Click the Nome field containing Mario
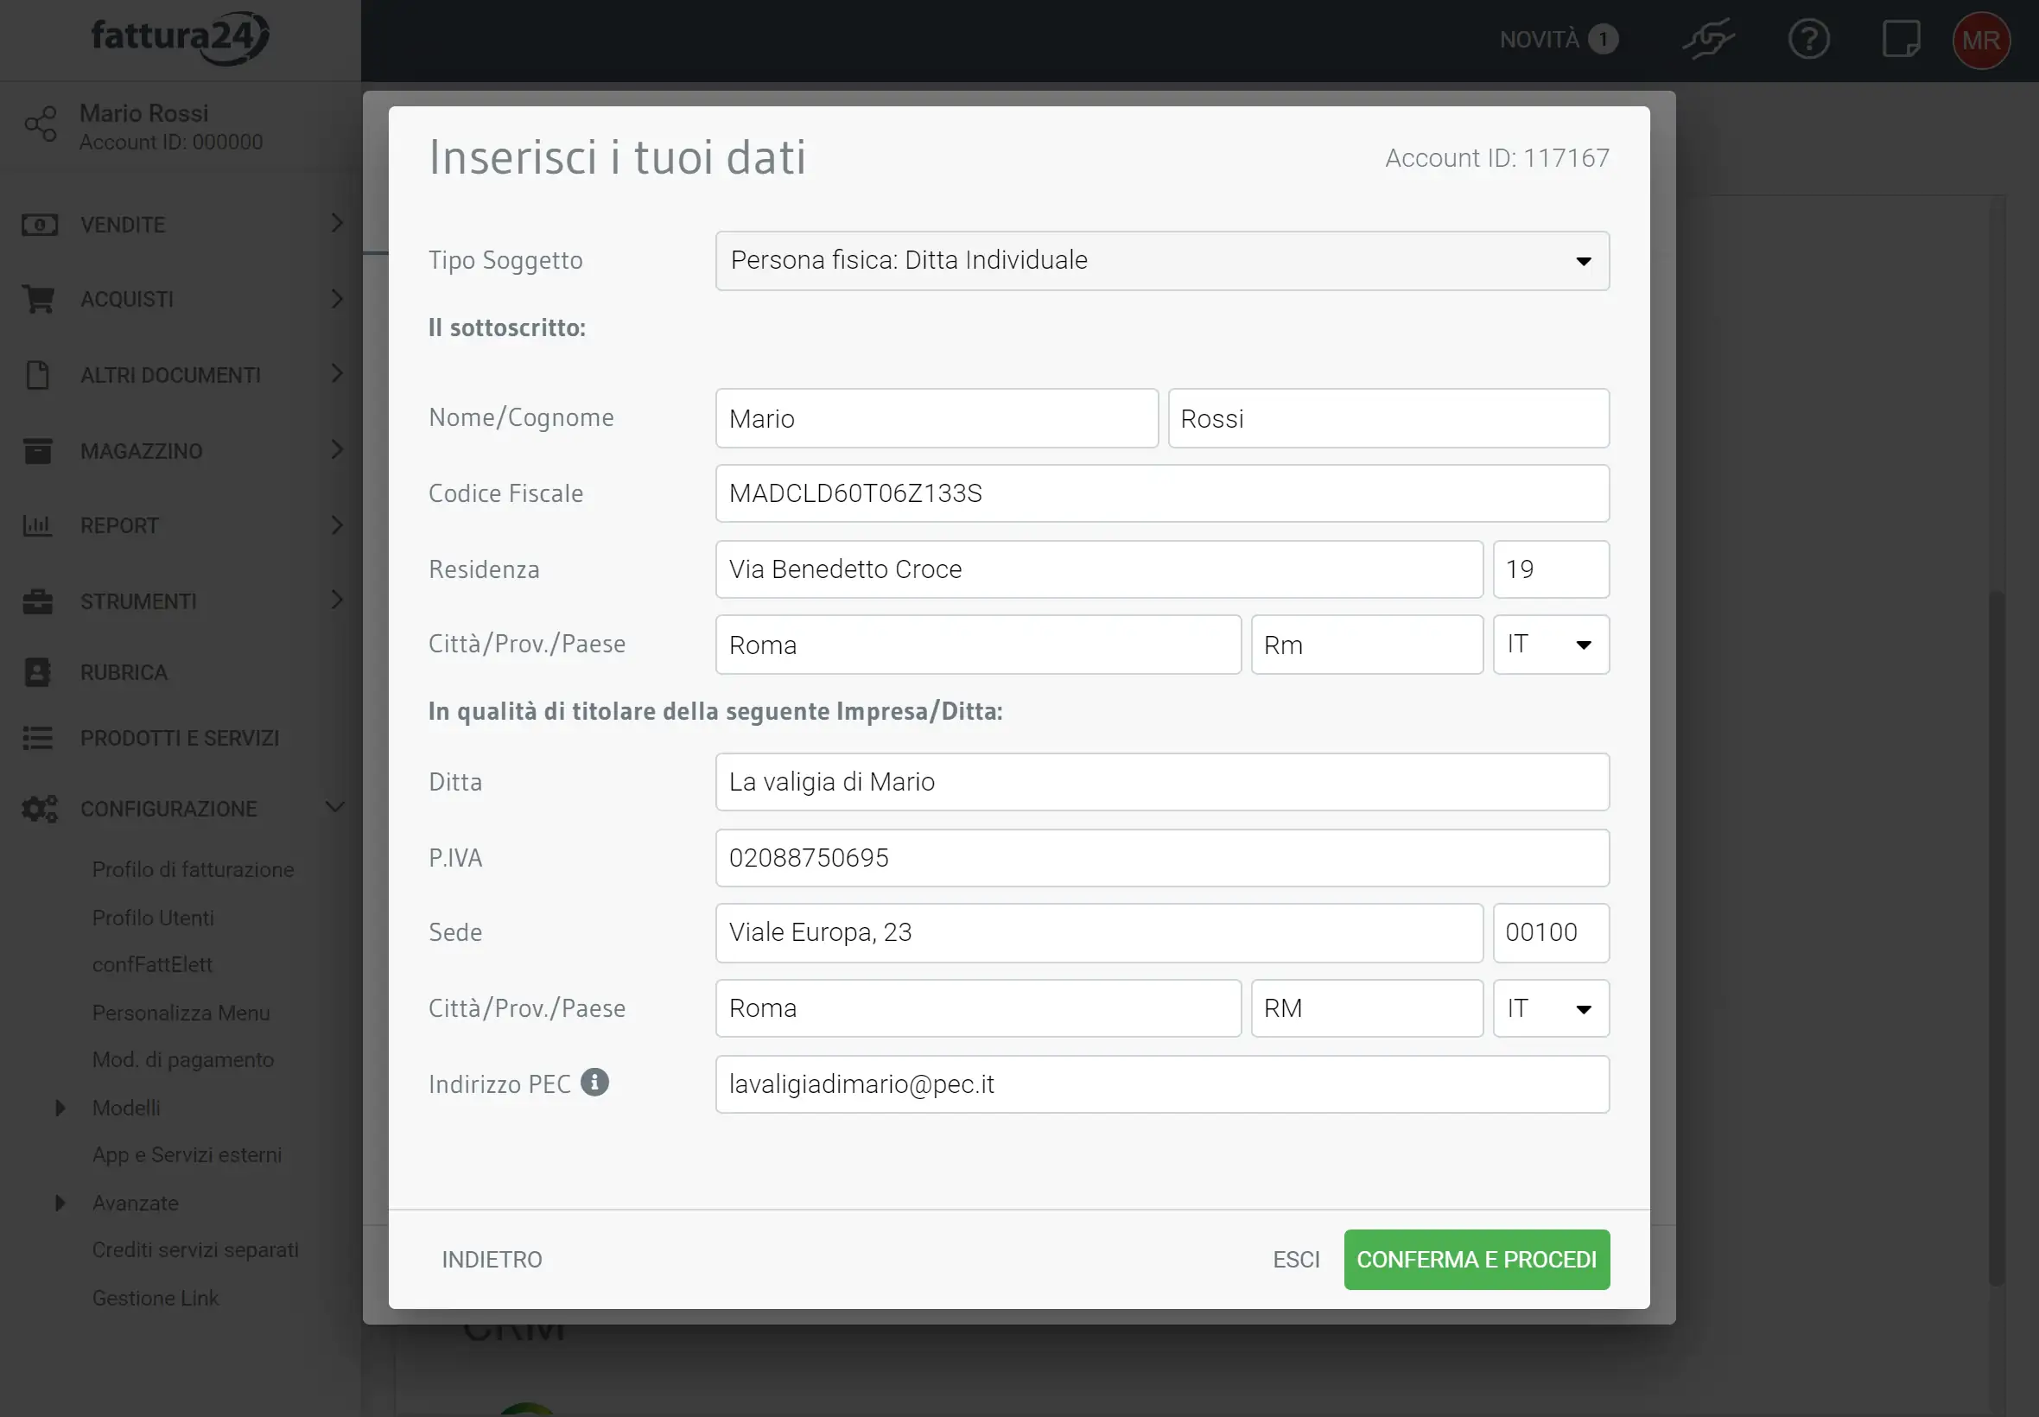 [937, 418]
